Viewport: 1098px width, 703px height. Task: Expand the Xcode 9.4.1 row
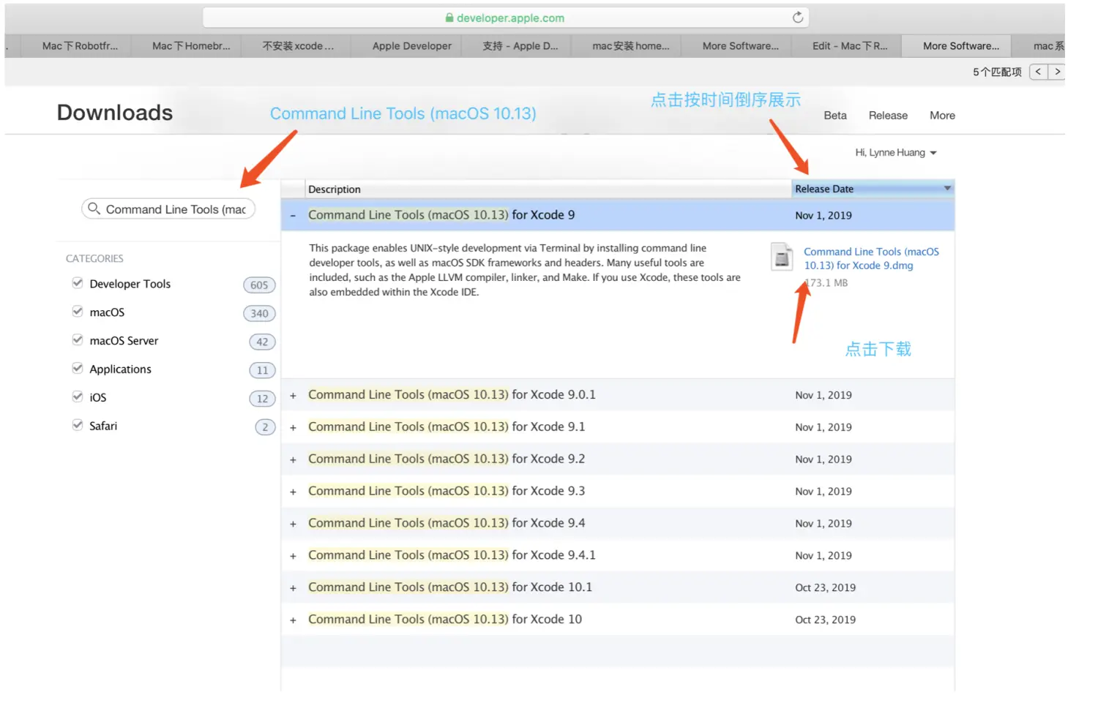tap(293, 556)
